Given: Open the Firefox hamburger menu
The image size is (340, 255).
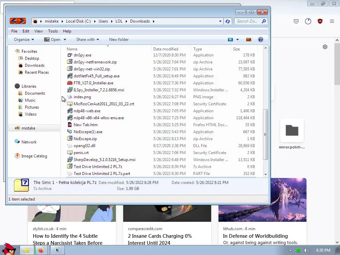Looking at the screenshot, I should coord(332,21).
